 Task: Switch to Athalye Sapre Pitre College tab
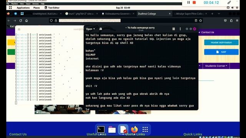(189, 14)
